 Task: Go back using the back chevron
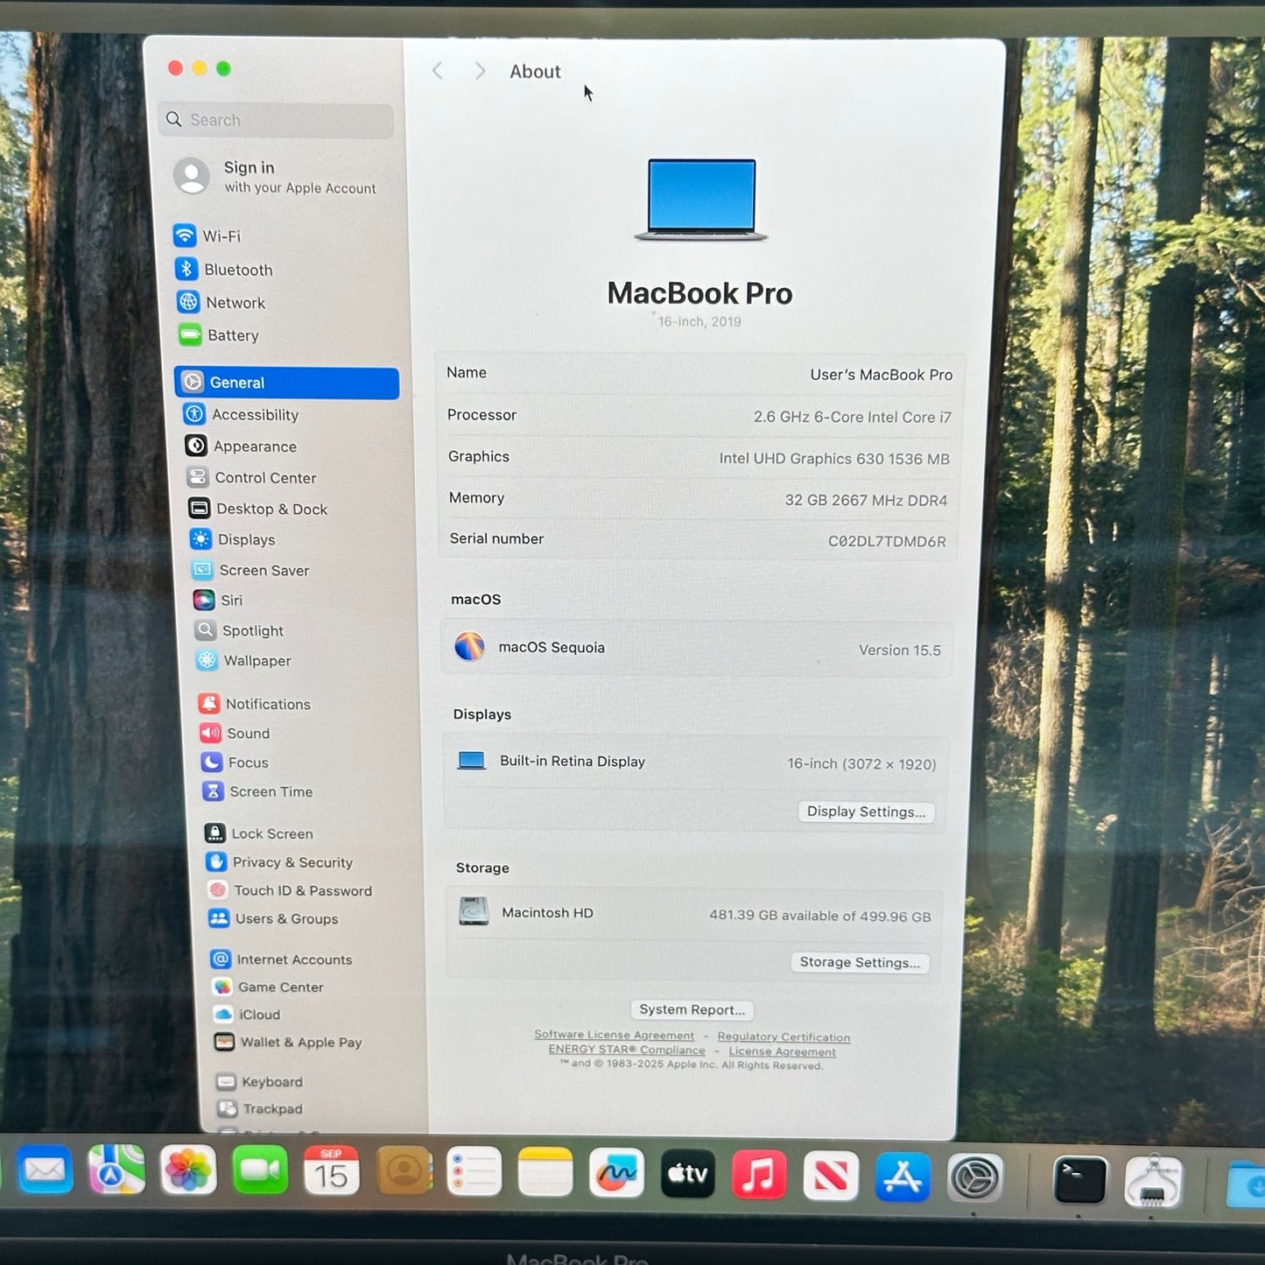pyautogui.click(x=438, y=71)
